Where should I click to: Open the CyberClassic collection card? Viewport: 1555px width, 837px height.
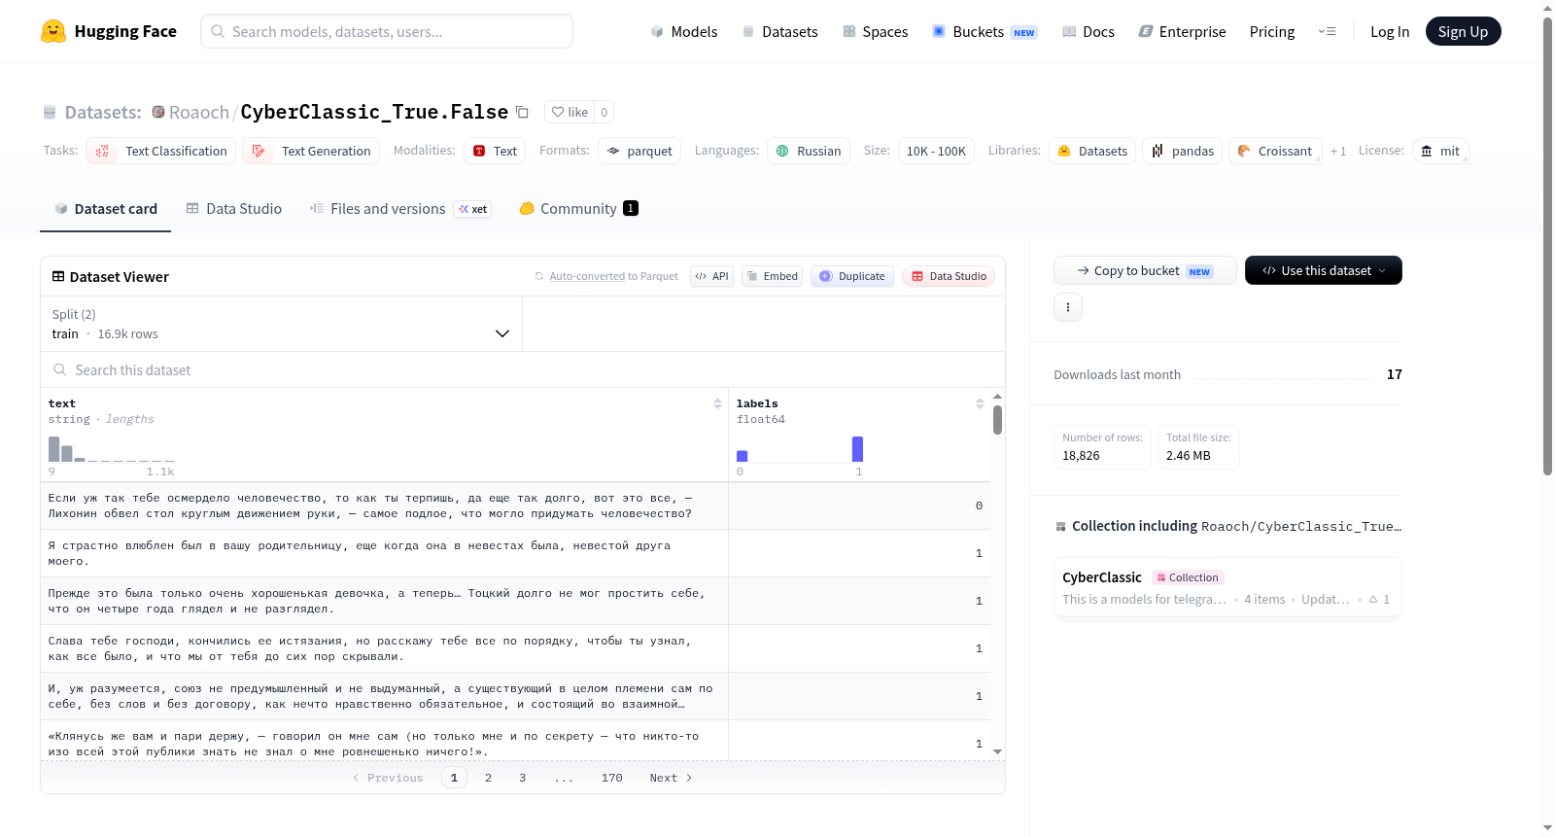point(1227,587)
